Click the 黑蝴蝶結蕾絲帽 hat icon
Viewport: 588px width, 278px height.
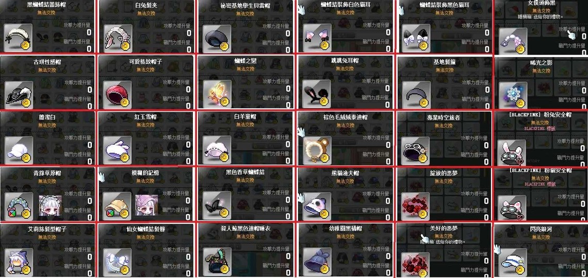[19, 39]
